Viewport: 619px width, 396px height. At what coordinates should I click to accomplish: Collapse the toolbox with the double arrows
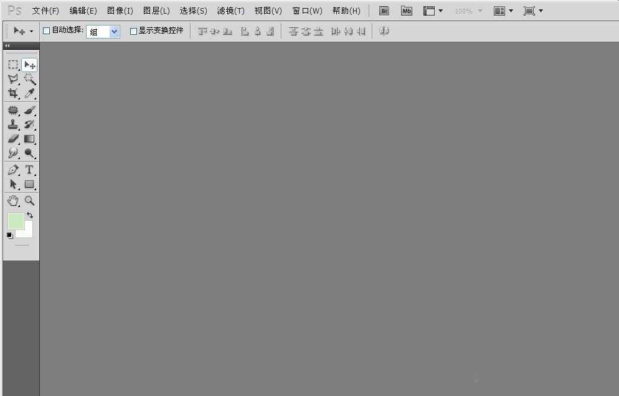tap(7, 45)
